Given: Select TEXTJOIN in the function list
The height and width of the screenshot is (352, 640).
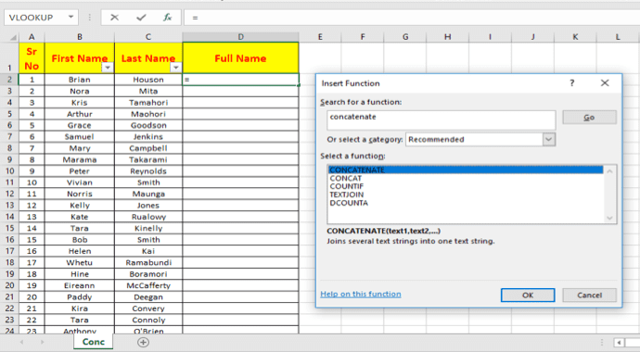Looking at the screenshot, I should (466, 195).
